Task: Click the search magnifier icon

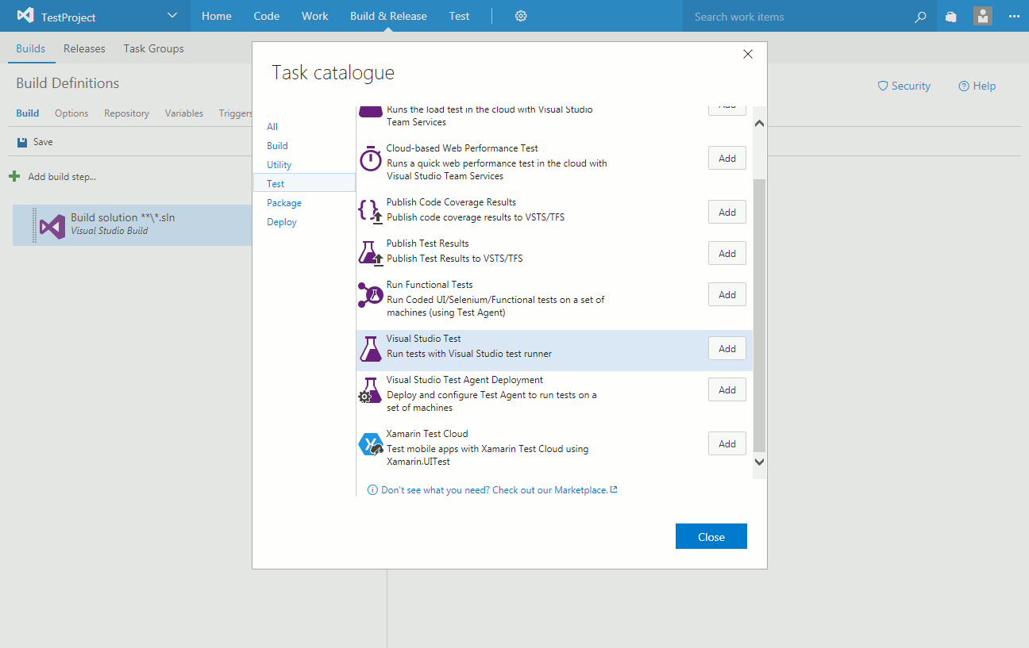Action: coord(920,17)
